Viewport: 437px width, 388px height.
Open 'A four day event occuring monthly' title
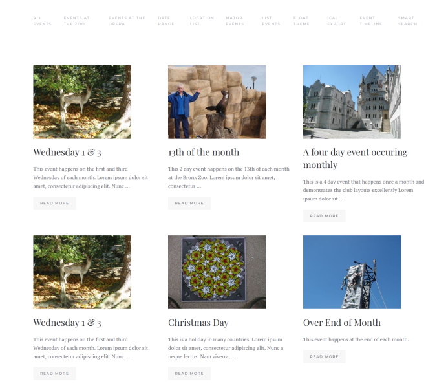pos(355,158)
